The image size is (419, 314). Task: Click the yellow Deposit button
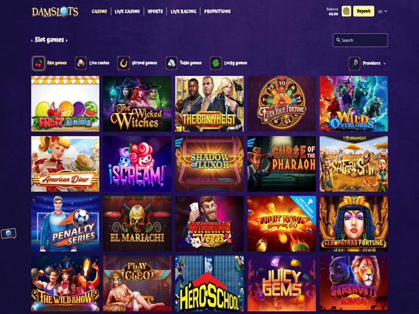click(364, 11)
